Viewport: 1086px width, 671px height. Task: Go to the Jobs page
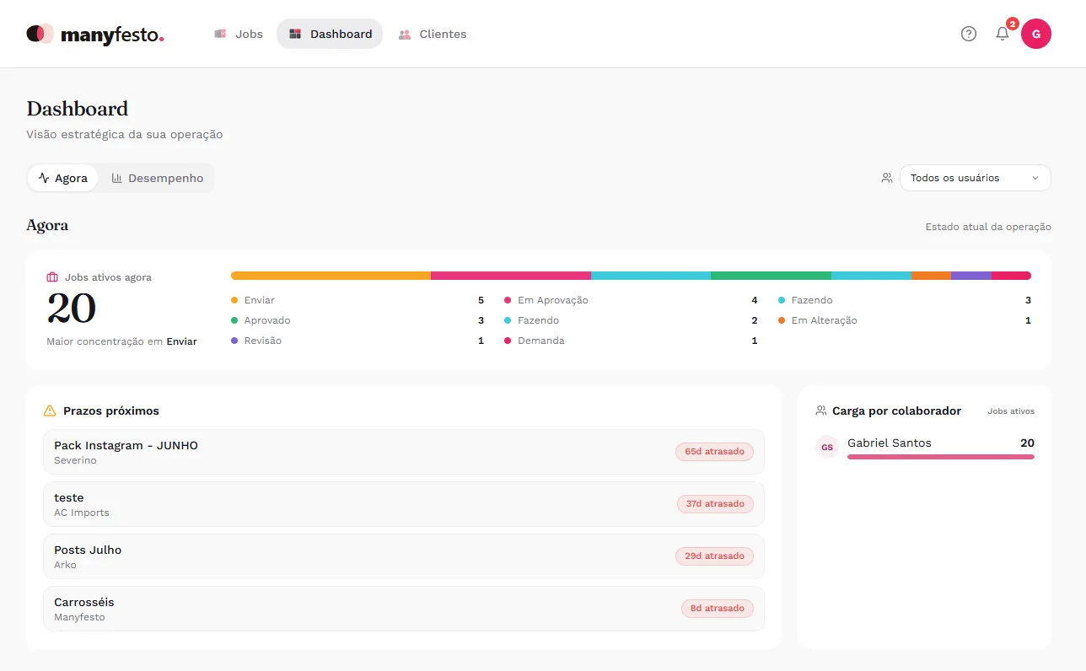pos(239,35)
